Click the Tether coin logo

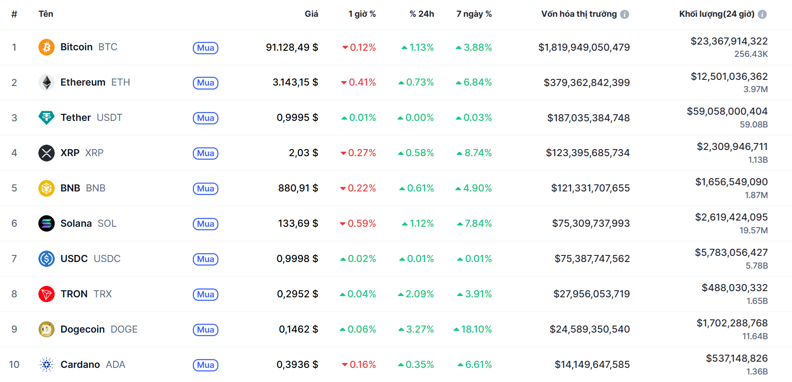pyautogui.click(x=46, y=118)
